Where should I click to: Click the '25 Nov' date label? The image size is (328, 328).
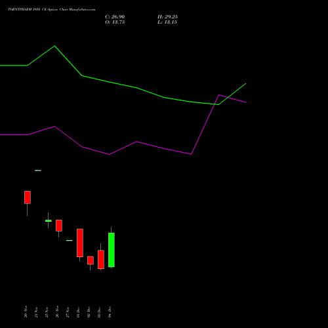(x=47, y=312)
